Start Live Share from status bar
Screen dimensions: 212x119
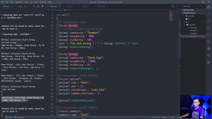[19, 117]
